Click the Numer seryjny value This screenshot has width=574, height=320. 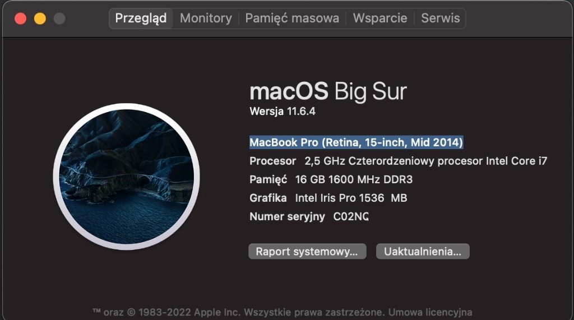(x=351, y=216)
